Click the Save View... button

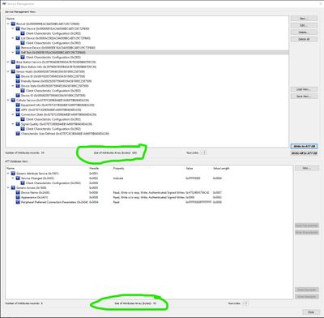point(304,97)
